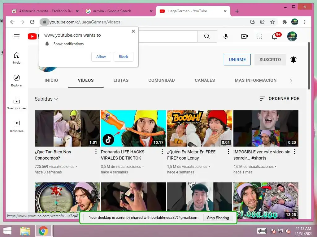Reload the page with refresh icon
Image resolution: width=317 pixels, height=237 pixels.
click(32, 22)
